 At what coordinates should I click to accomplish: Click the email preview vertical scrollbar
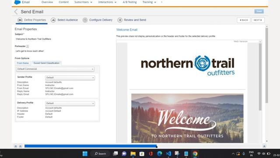point(260,77)
